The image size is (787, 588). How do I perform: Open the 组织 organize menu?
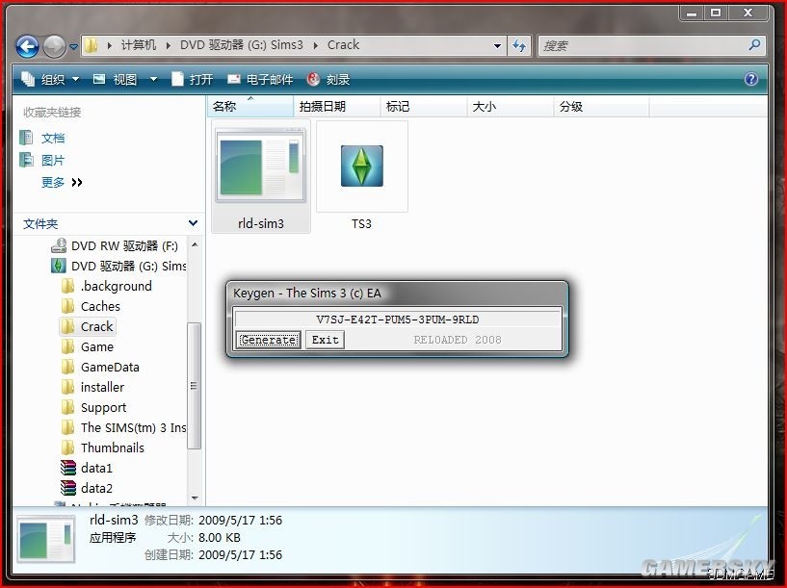50,79
